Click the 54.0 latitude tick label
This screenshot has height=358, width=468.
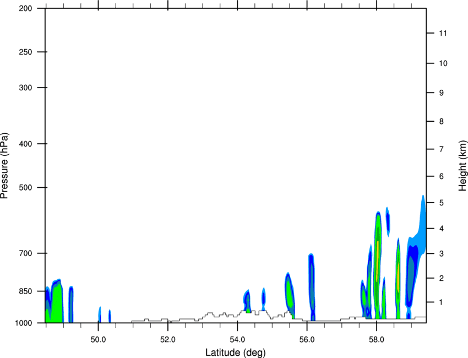coord(237,340)
